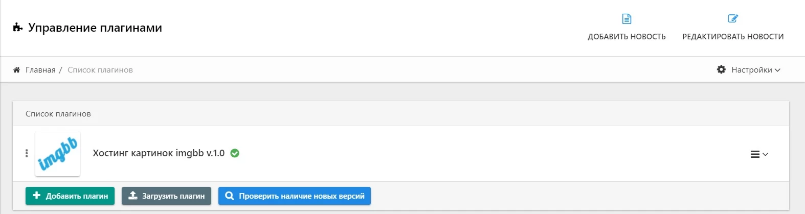The height and width of the screenshot is (214, 805).
Task: Click the three-dot drag handle of imgbb
Action: click(27, 153)
